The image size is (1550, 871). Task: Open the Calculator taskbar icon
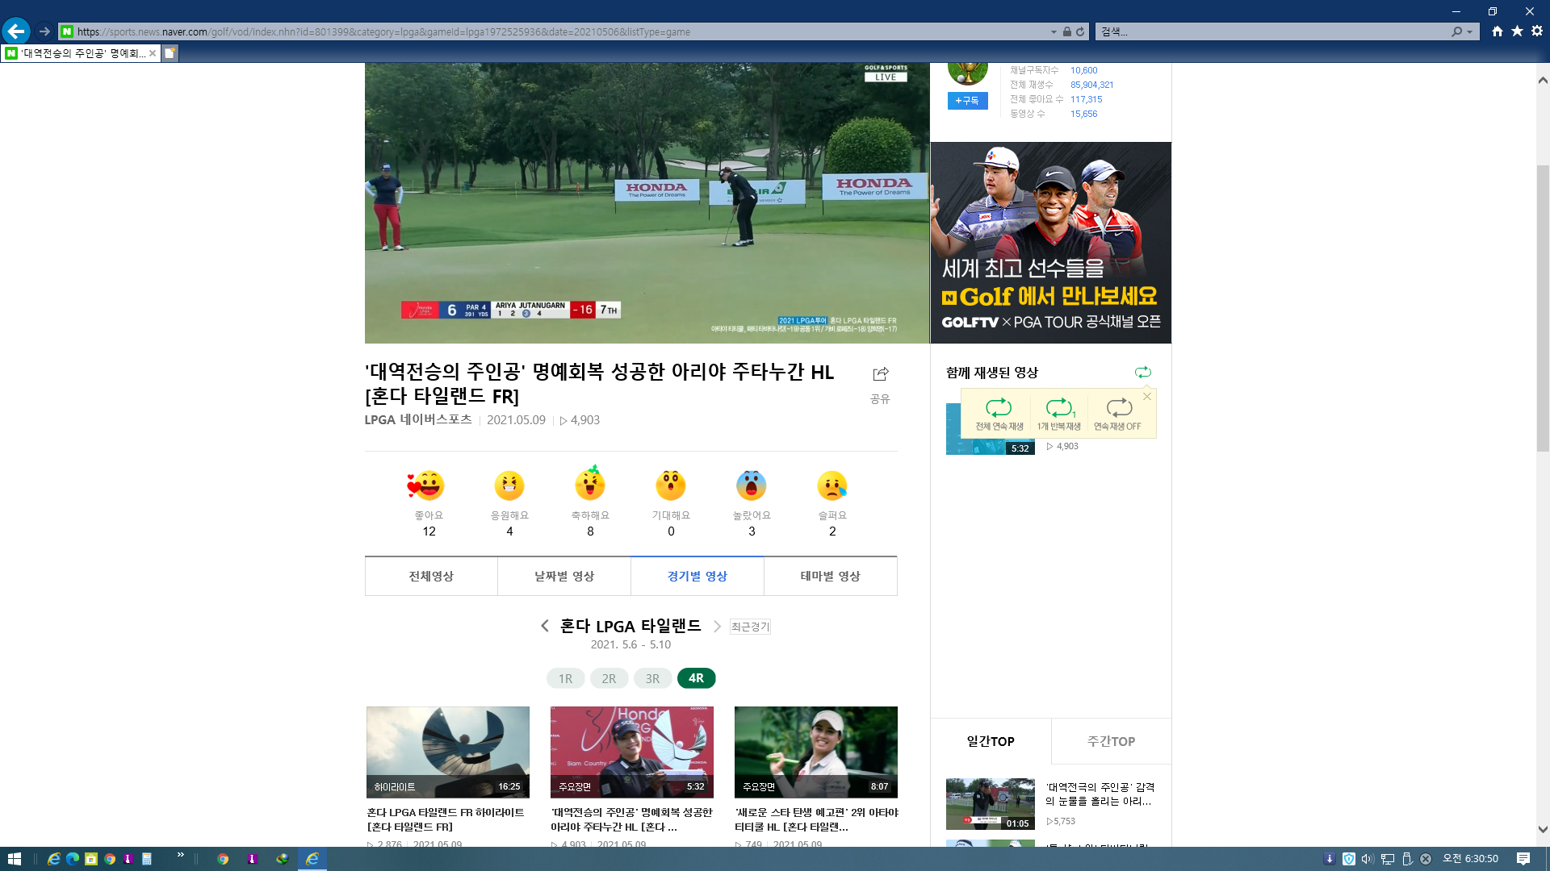click(x=147, y=859)
